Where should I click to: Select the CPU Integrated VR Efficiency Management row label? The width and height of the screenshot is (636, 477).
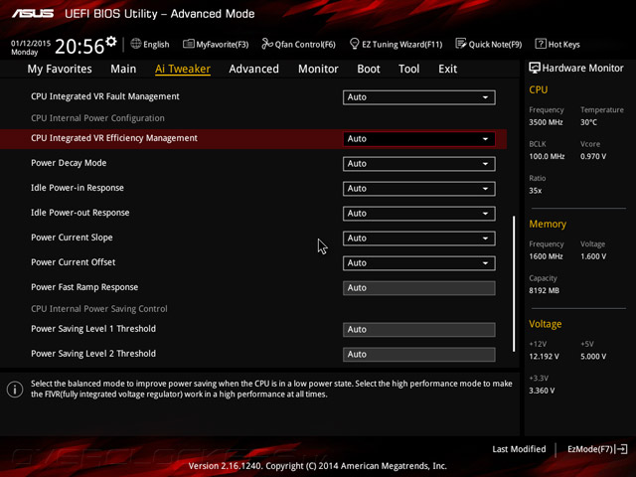coord(114,138)
